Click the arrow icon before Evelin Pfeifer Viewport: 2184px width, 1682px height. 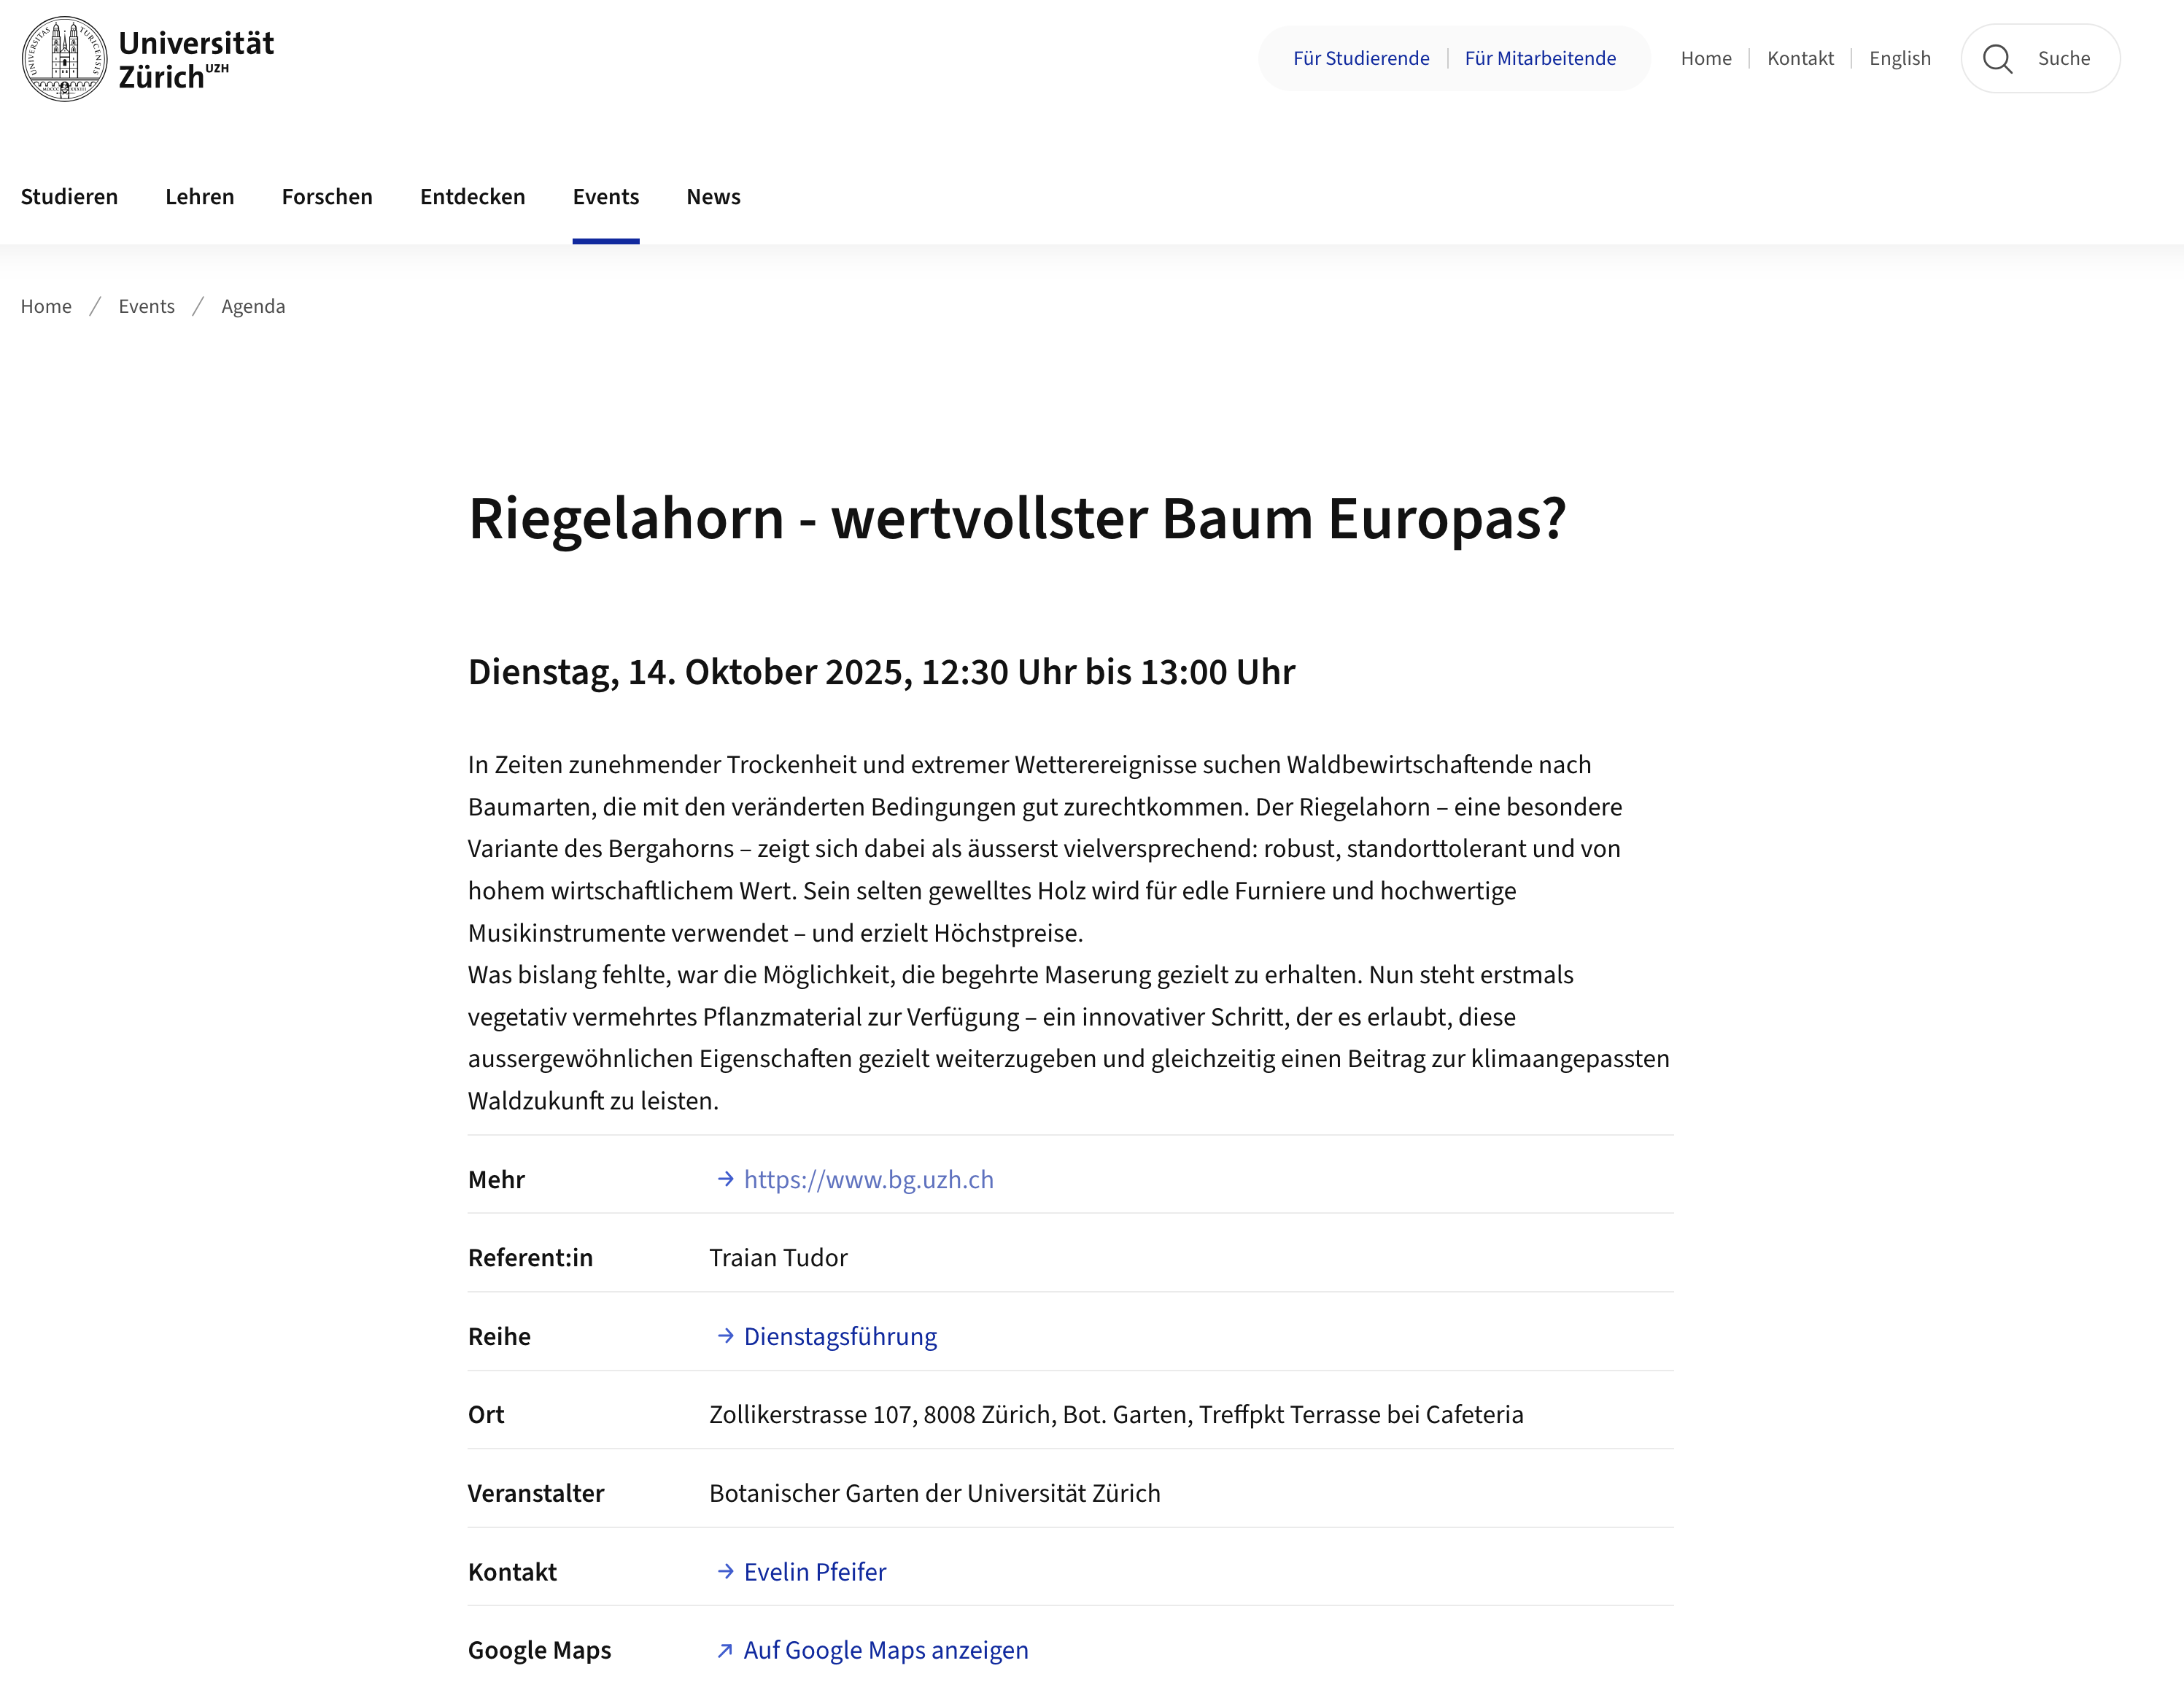coord(725,1572)
